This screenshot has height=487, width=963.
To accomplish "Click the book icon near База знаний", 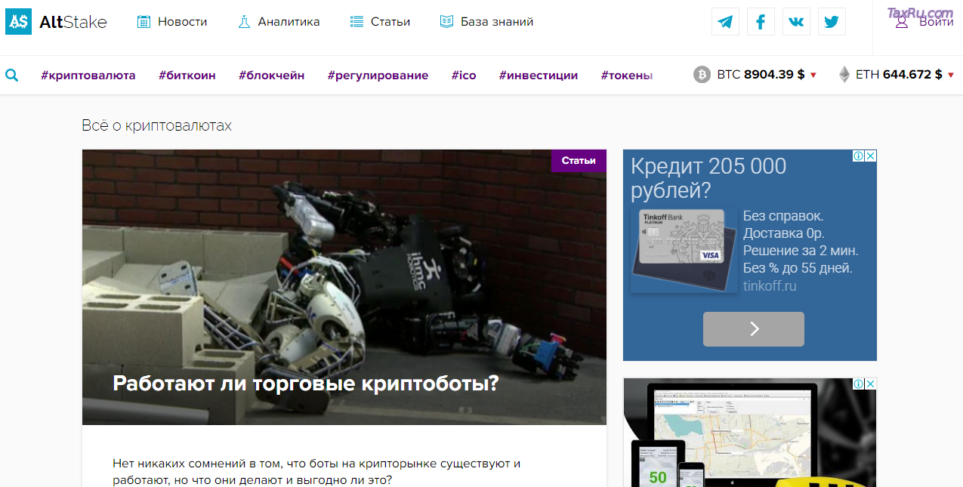I will [x=448, y=21].
